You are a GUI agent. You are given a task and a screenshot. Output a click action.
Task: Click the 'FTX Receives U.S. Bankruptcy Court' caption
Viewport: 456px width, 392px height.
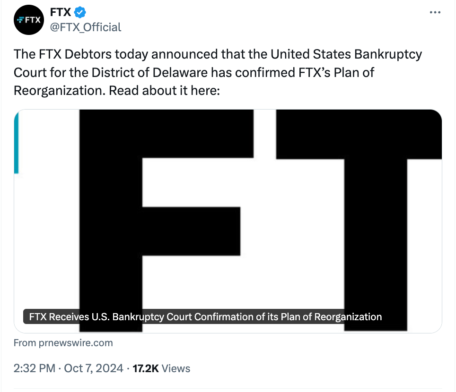pyautogui.click(x=205, y=316)
